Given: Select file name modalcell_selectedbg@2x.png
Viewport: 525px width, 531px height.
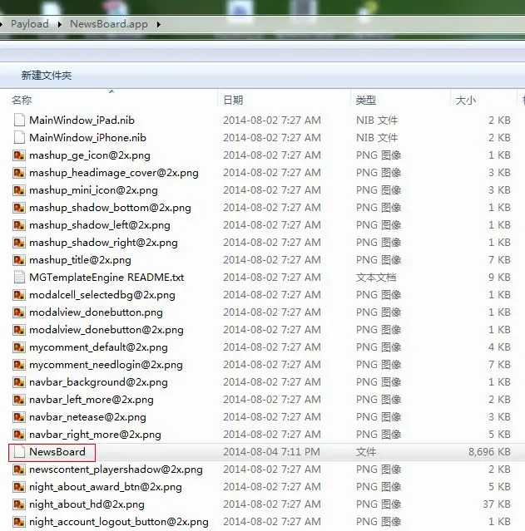Looking at the screenshot, I should pyautogui.click(x=102, y=295).
